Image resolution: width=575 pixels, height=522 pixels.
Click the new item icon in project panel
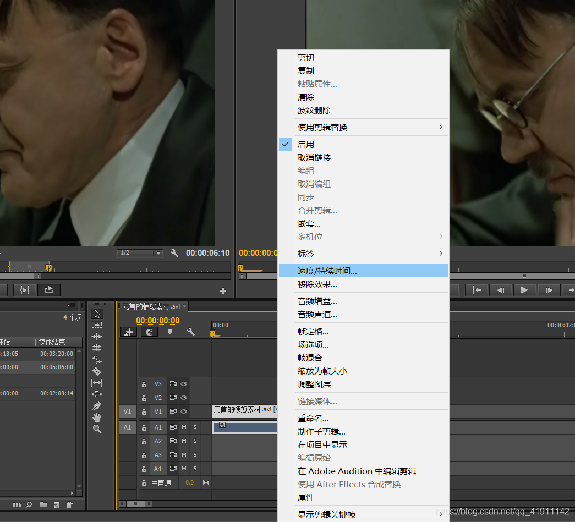(x=57, y=505)
